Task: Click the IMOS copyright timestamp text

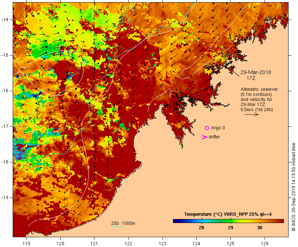Action: coord(293,187)
